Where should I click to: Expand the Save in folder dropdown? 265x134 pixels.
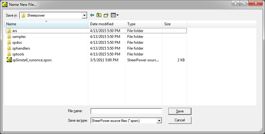pyautogui.click(x=84, y=15)
